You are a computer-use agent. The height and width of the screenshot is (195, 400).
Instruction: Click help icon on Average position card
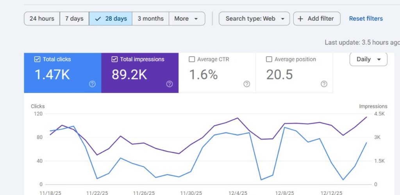(324, 84)
